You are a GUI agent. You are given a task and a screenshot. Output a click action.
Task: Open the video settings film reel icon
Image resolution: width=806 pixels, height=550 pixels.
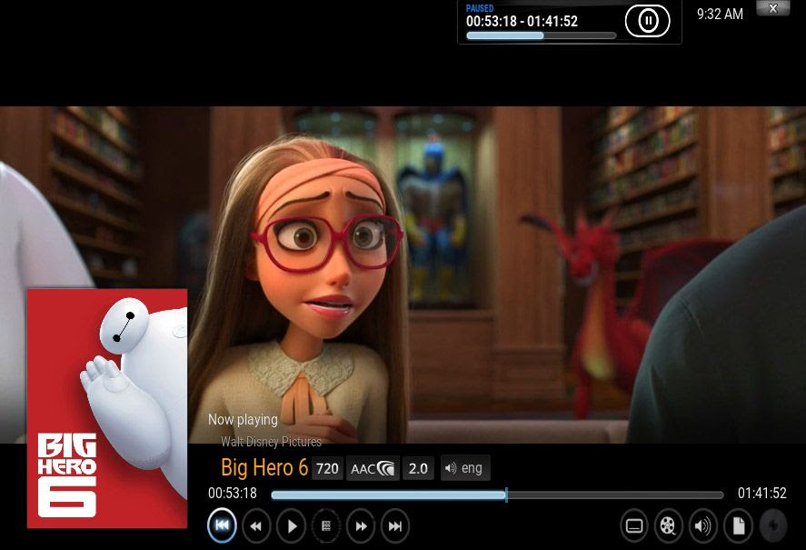pyautogui.click(x=668, y=525)
